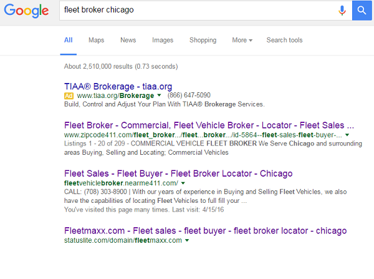
Task: Open Fleet Broker - Commercial, Fleet Vehicle Broker result
Action: pyautogui.click(x=209, y=124)
